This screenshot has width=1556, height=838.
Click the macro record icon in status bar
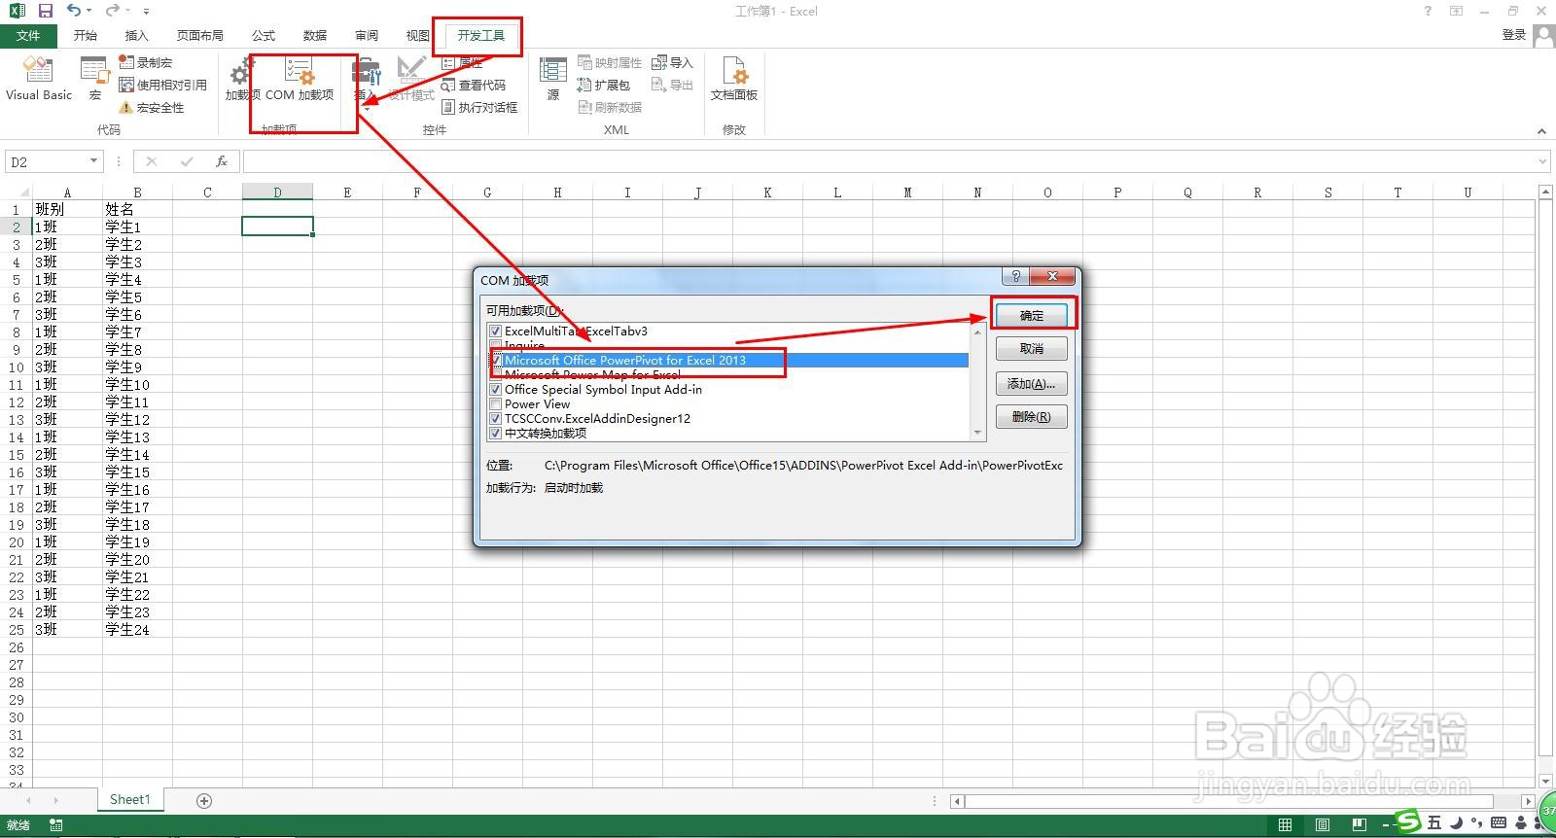[56, 825]
